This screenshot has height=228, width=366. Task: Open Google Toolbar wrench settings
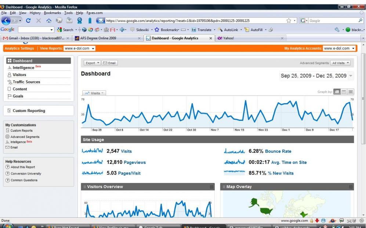coord(337,30)
